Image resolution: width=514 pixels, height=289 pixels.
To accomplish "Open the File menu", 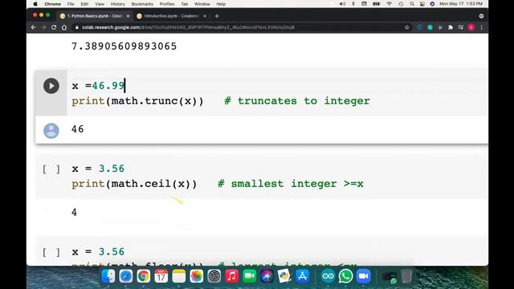I will pos(71,4).
